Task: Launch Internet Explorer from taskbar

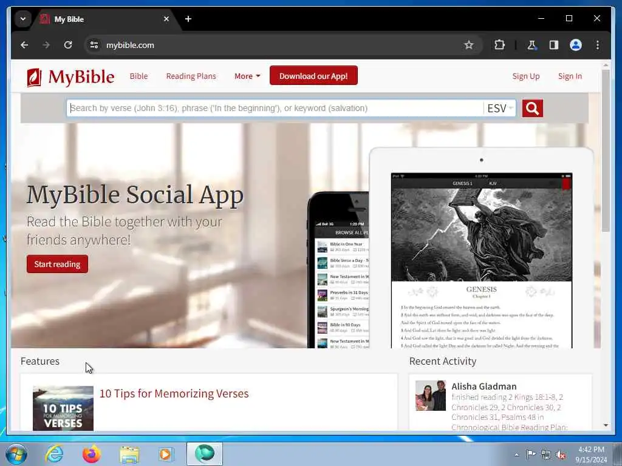Action: tap(54, 454)
